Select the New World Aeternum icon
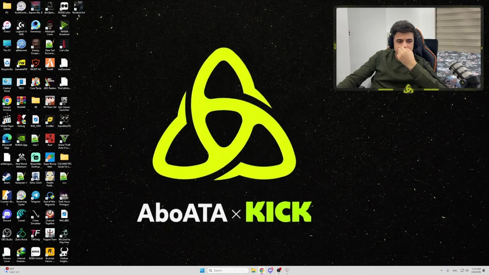489x275 pixels. (x=21, y=161)
